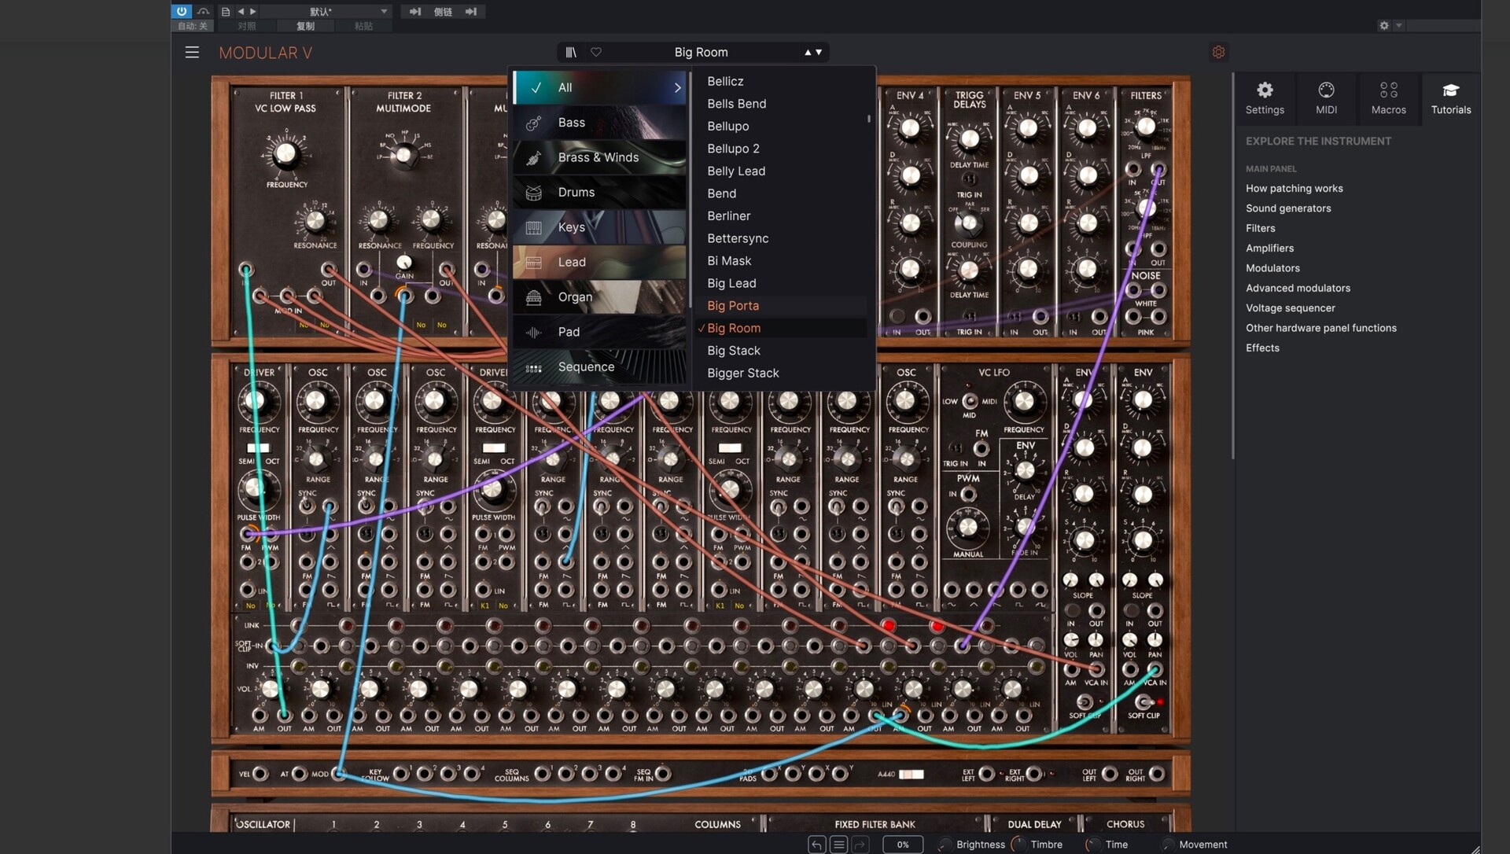Click the Filter 1 frequency knob
This screenshot has height=854, width=1510.
[x=285, y=153]
